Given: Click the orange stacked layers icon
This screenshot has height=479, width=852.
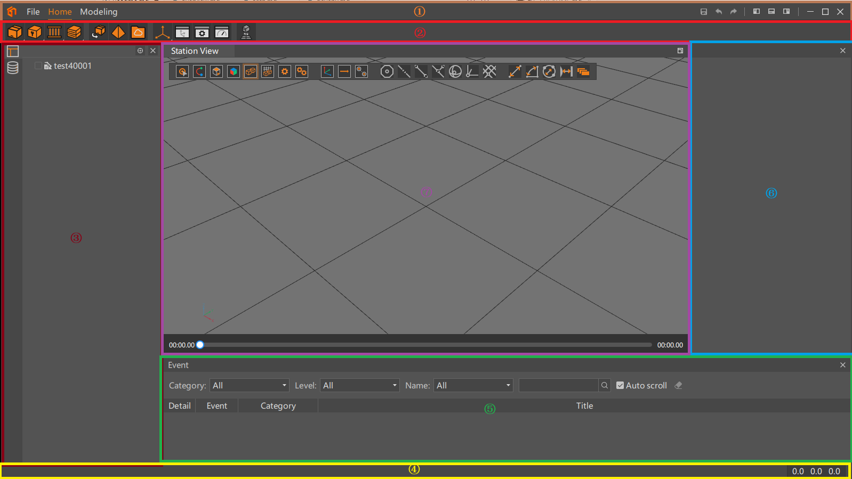Looking at the screenshot, I should click(583, 71).
